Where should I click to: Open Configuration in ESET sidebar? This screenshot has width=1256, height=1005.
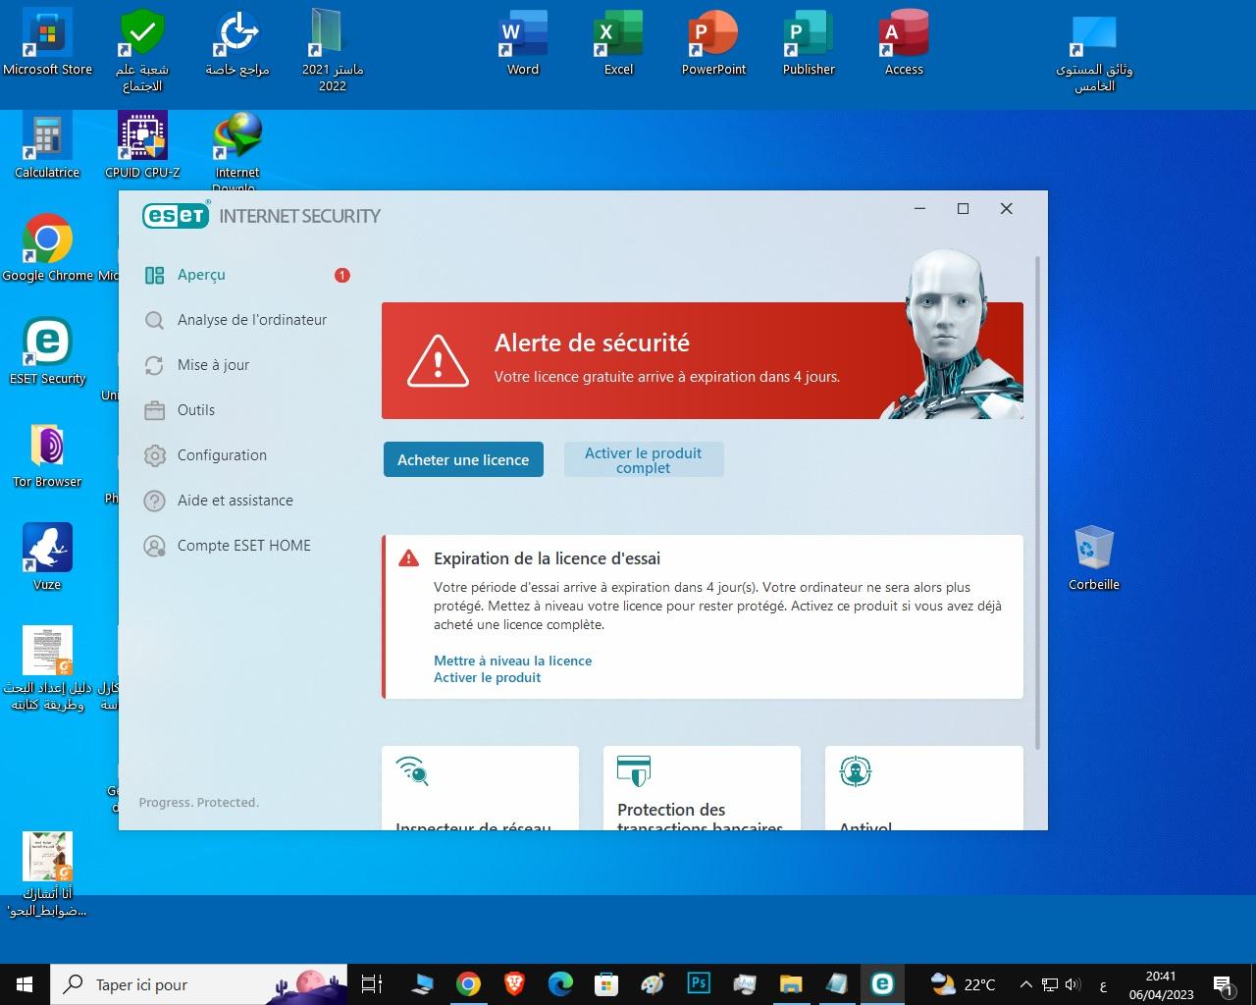coord(222,455)
